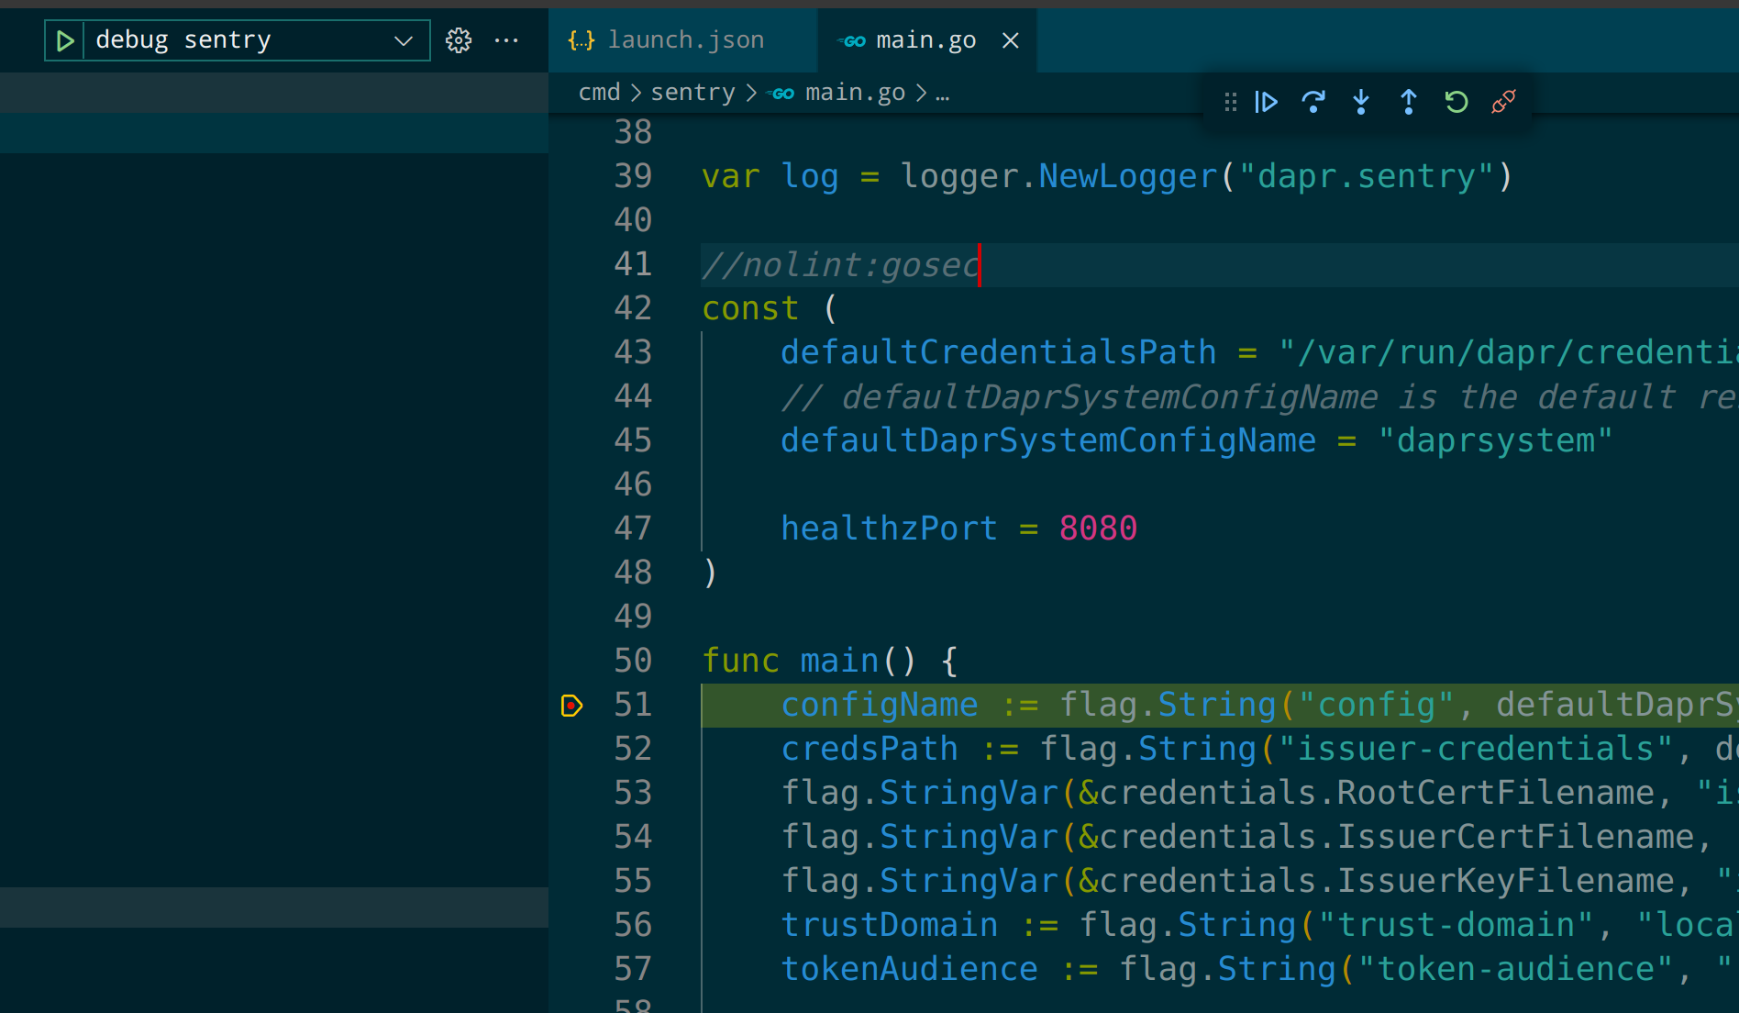Disconnect the debugger with the plug icon

pos(1503,102)
